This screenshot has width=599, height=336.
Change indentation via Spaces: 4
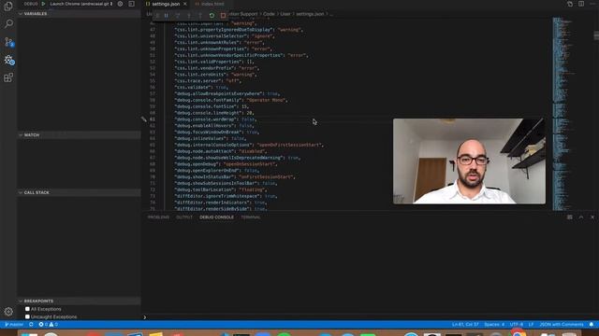(x=494, y=325)
